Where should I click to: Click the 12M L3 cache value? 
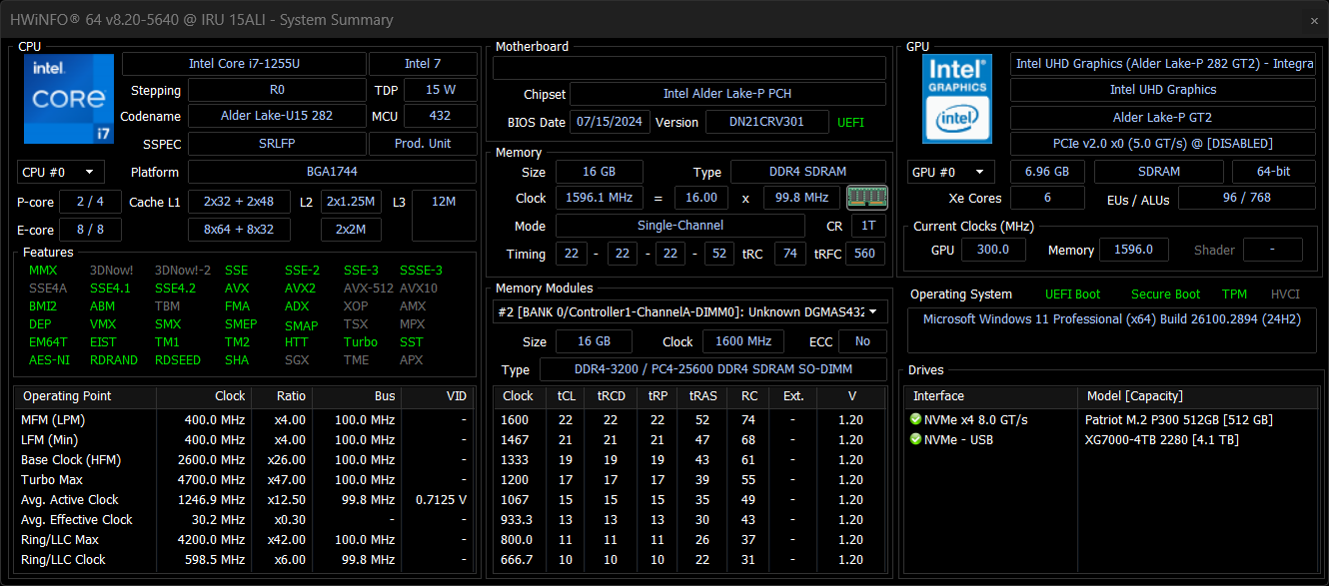coord(444,215)
